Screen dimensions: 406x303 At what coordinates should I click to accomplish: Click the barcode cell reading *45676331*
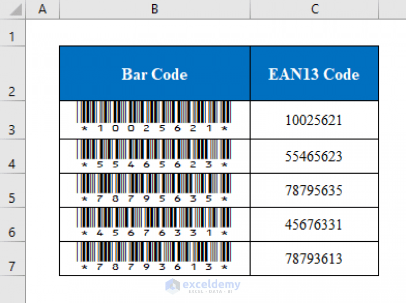(155, 225)
